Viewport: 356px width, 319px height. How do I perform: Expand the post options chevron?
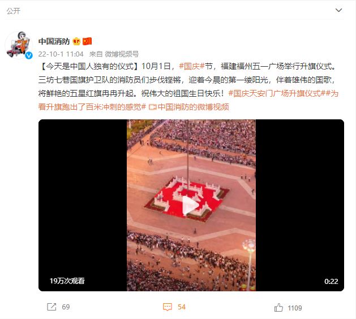point(338,10)
